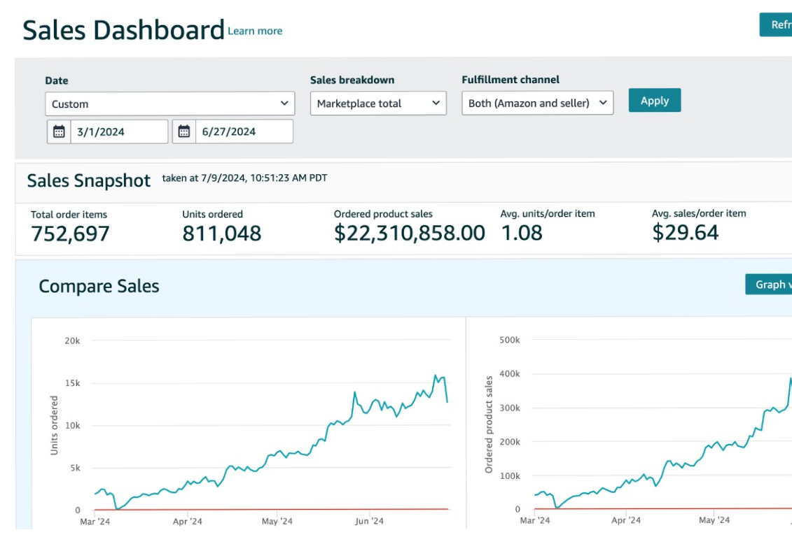
Task: Click the Jun '24 label on units chart
Action: click(369, 521)
